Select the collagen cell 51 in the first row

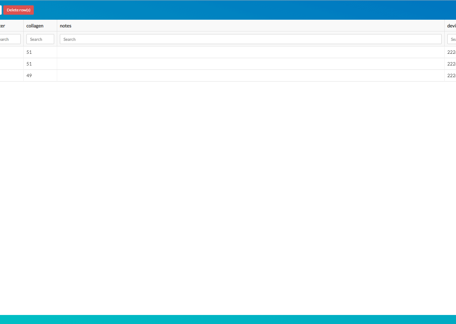point(29,52)
